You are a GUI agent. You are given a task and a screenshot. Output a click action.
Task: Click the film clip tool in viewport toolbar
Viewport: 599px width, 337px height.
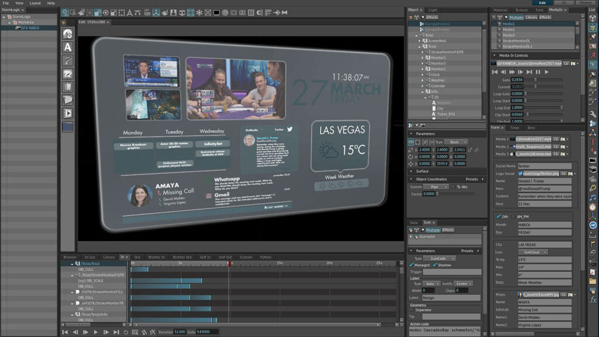68,113
